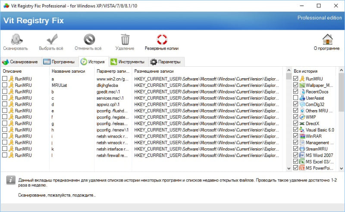Open the Параметры tab
This screenshot has width=345, height=212.
166,62
